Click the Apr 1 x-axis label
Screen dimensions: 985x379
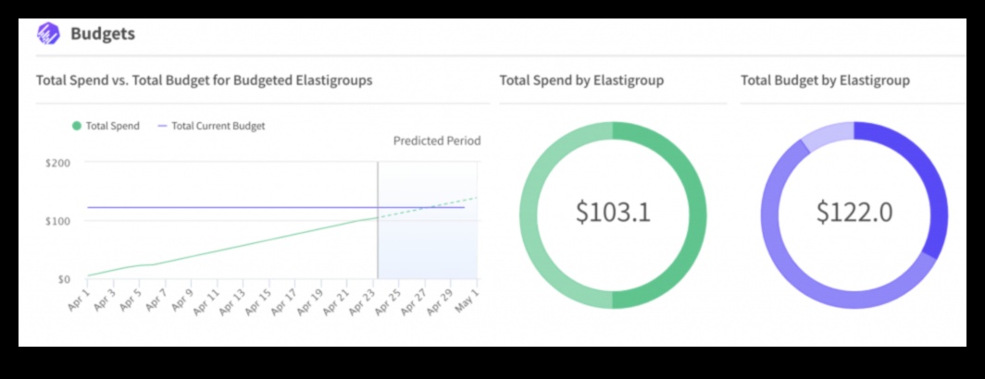(79, 298)
